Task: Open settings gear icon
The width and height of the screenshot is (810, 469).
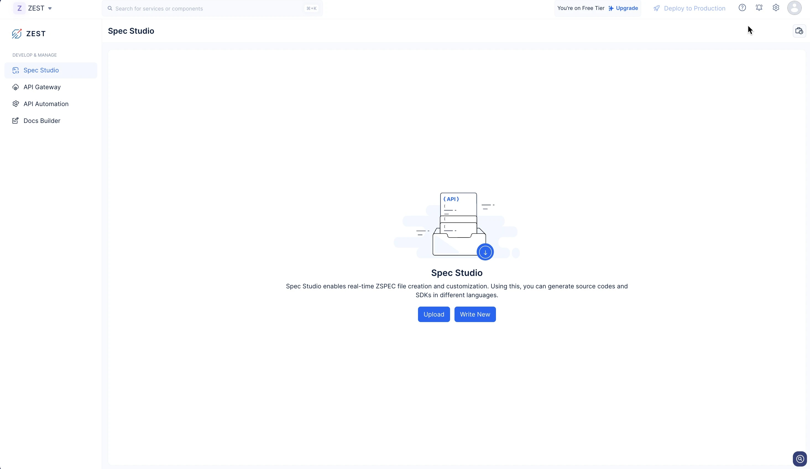Action: [x=776, y=8]
